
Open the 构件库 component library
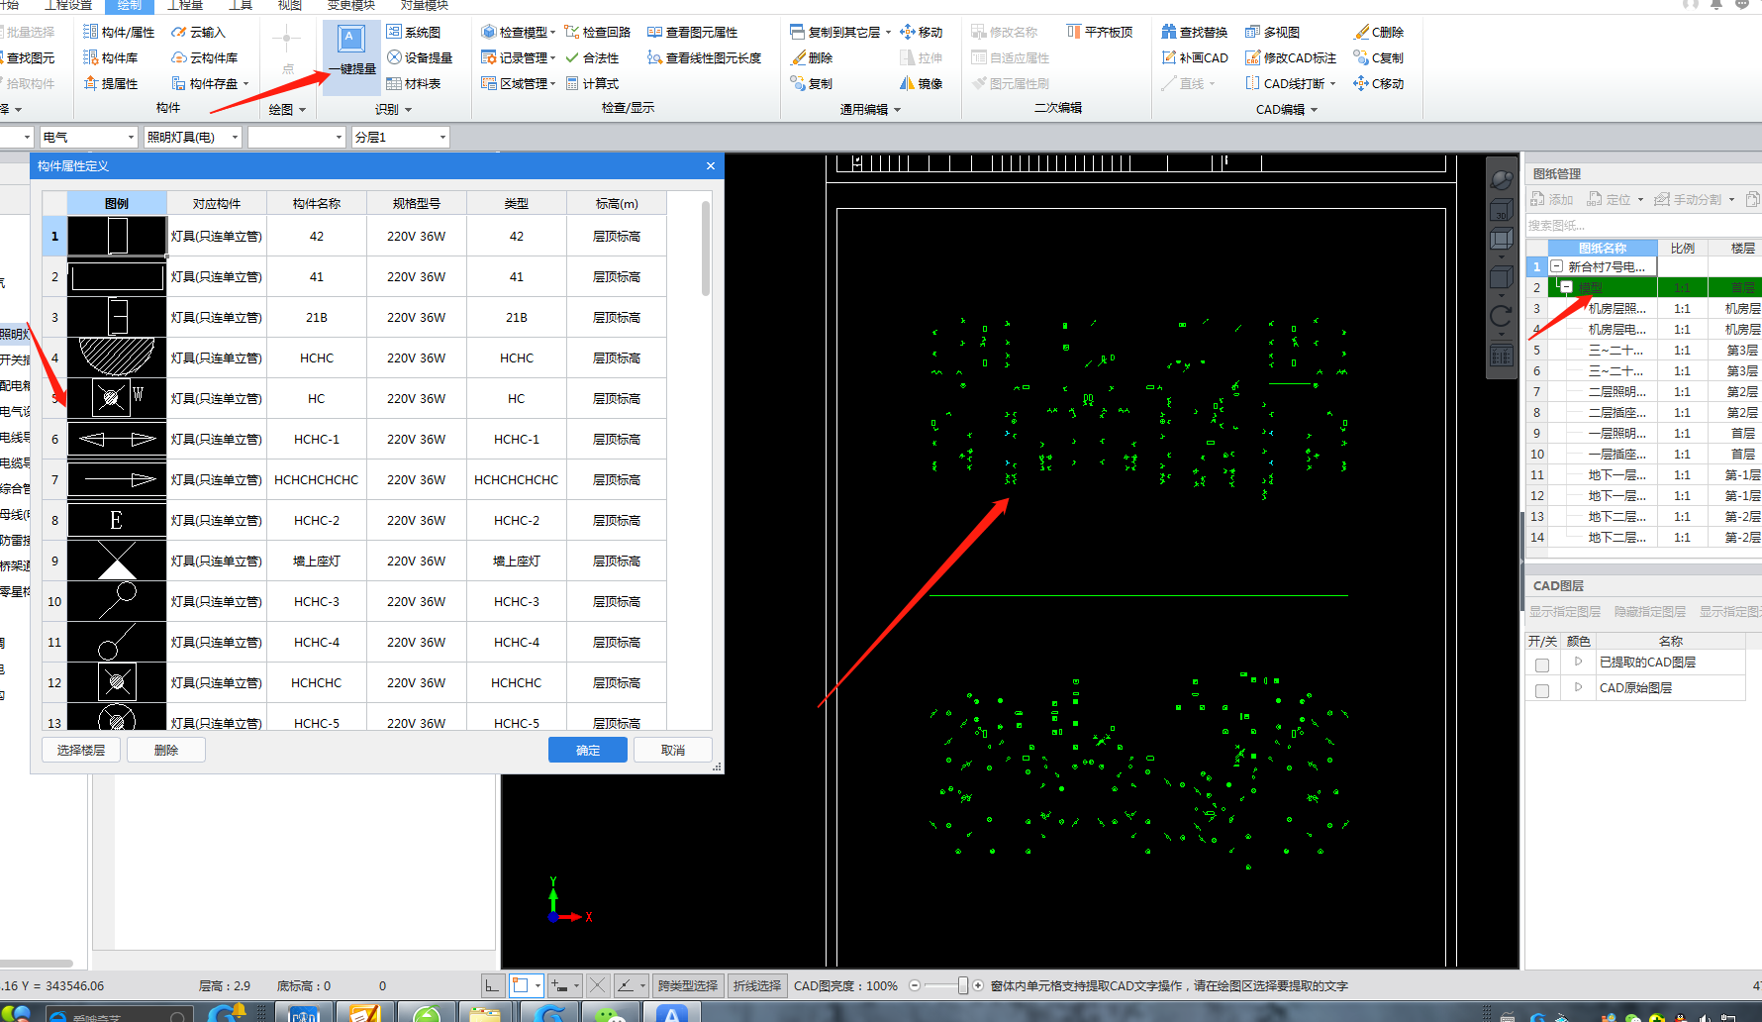tap(111, 57)
